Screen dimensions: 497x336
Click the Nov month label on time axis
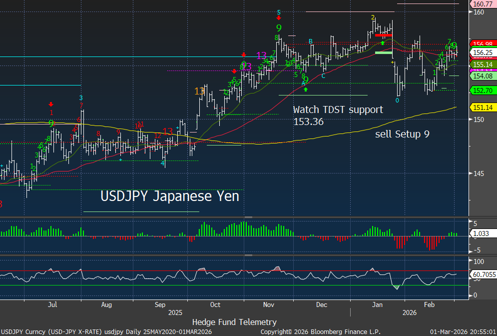268,304
